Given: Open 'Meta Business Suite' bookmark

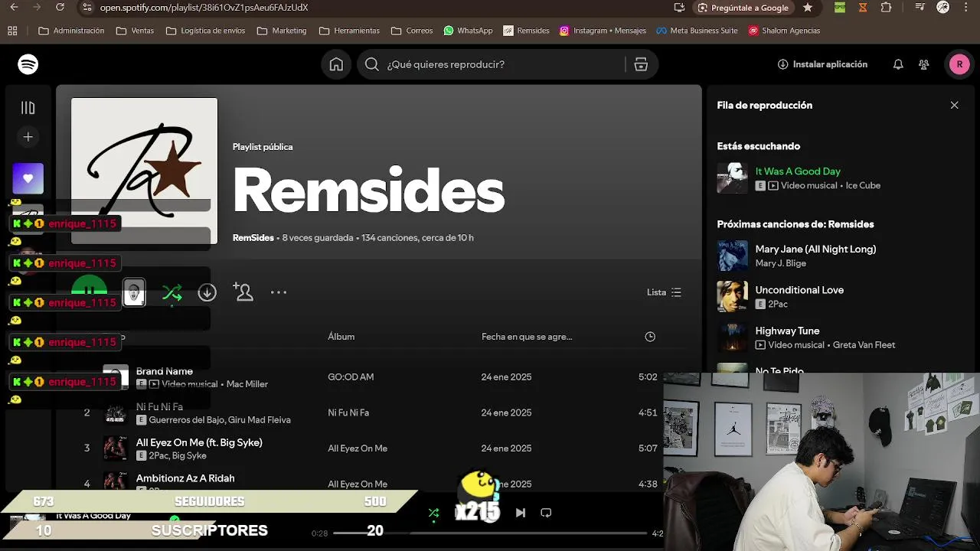Looking at the screenshot, I should click(697, 31).
